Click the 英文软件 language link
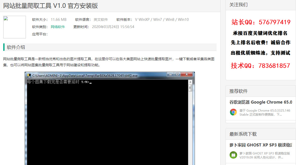Image resolution: width=296 pixels, height=165 pixels. tap(100, 19)
